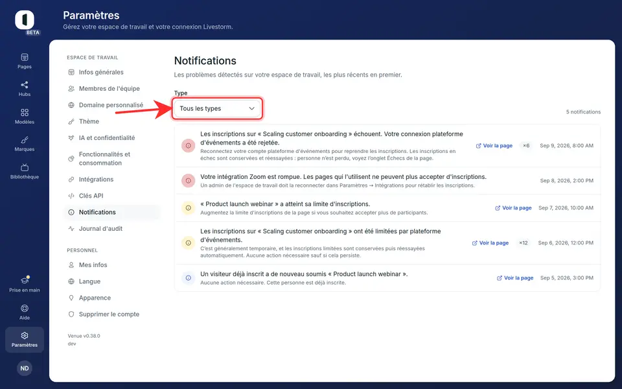
Task: Click Voir la page for Sep 6 notification
Action: pos(490,243)
